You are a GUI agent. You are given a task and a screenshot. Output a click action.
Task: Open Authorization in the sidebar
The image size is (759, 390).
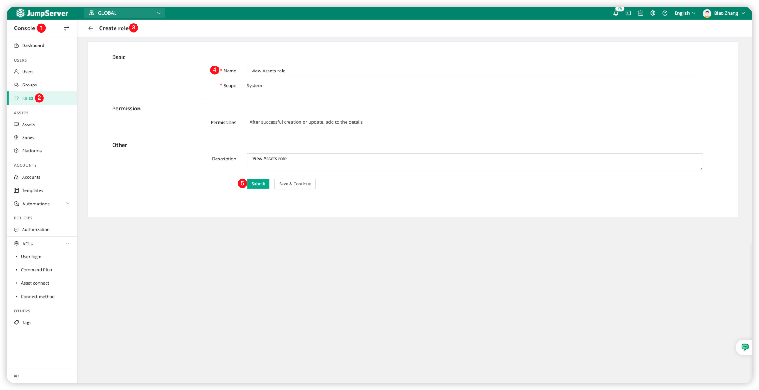click(42, 230)
